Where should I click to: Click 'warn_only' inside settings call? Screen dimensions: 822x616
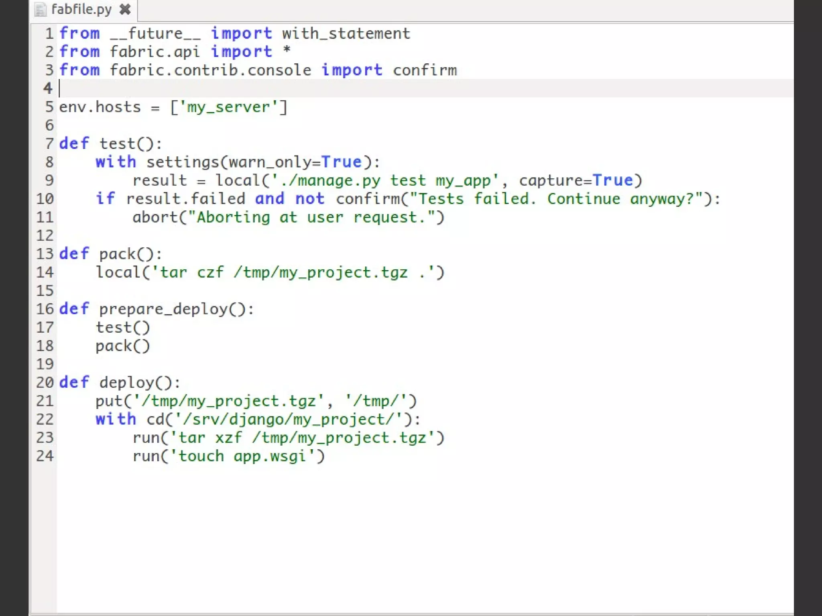[x=270, y=162]
